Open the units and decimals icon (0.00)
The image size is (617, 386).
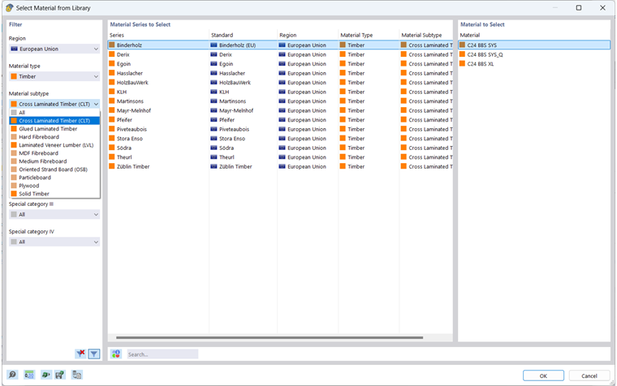point(29,375)
